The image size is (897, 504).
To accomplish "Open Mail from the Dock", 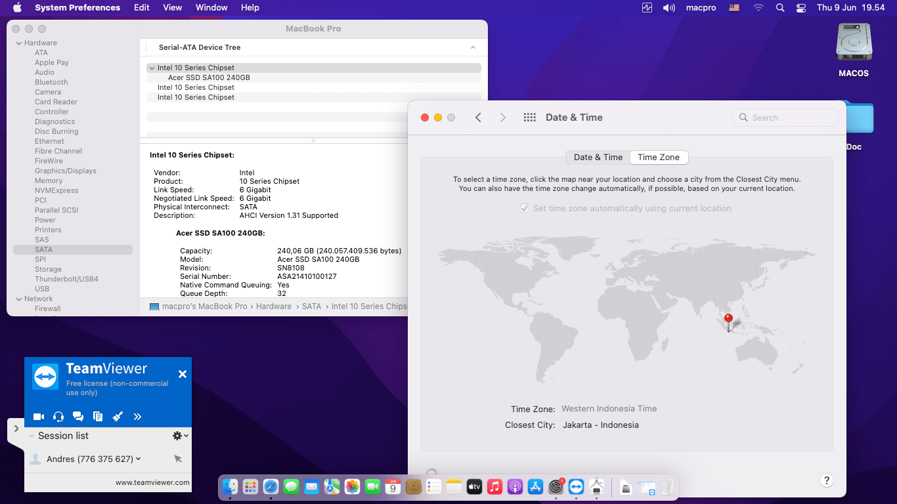I will [x=311, y=487].
